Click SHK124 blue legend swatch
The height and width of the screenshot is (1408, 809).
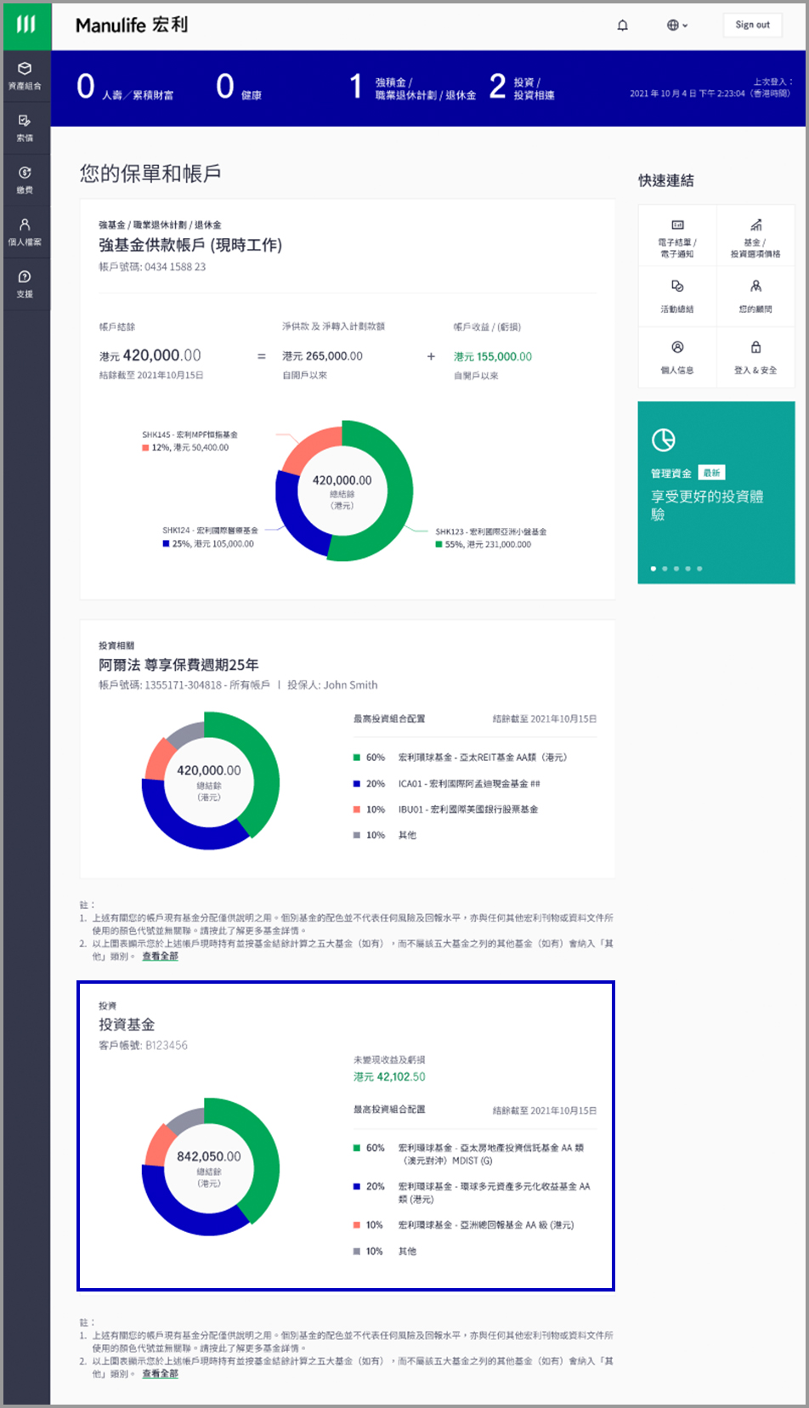[166, 543]
